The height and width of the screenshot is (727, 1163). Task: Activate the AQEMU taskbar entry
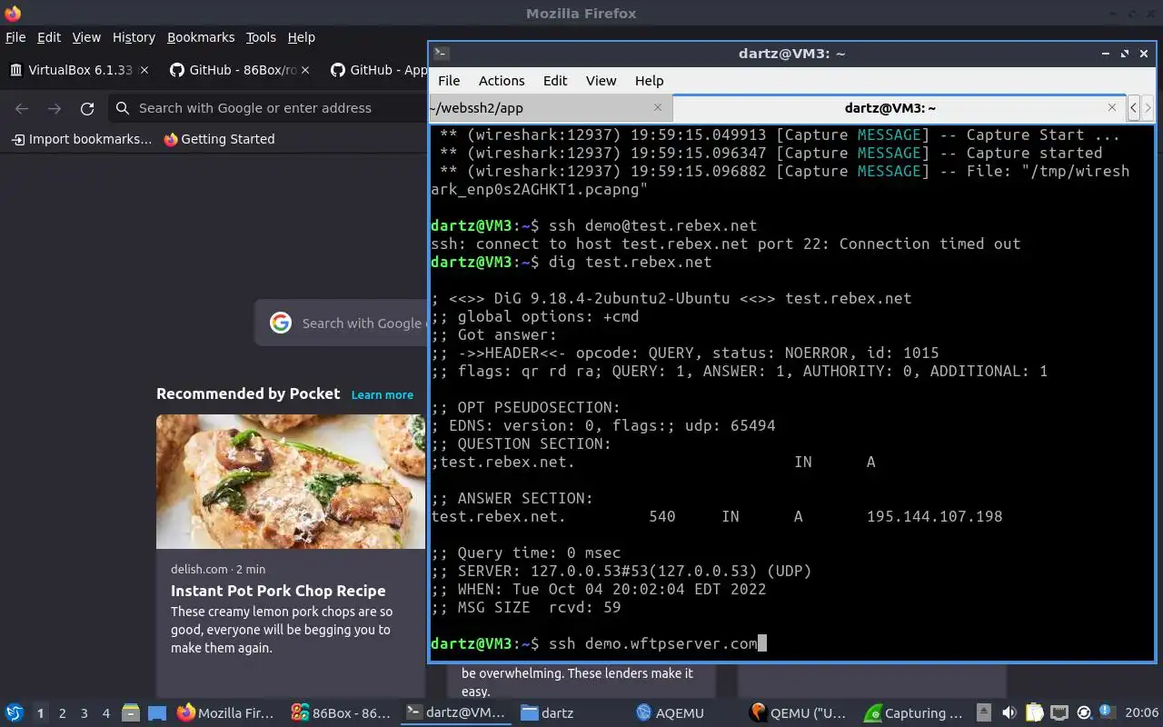[685, 713]
